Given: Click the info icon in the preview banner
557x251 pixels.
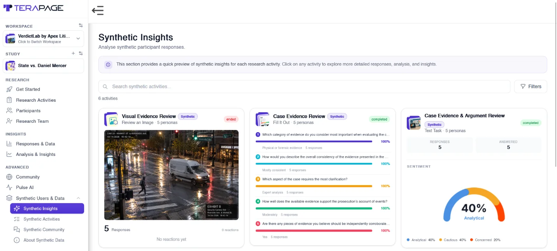Looking at the screenshot, I should click(x=108, y=64).
